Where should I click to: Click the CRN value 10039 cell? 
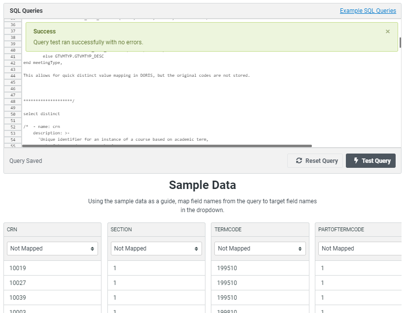[x=52, y=298]
